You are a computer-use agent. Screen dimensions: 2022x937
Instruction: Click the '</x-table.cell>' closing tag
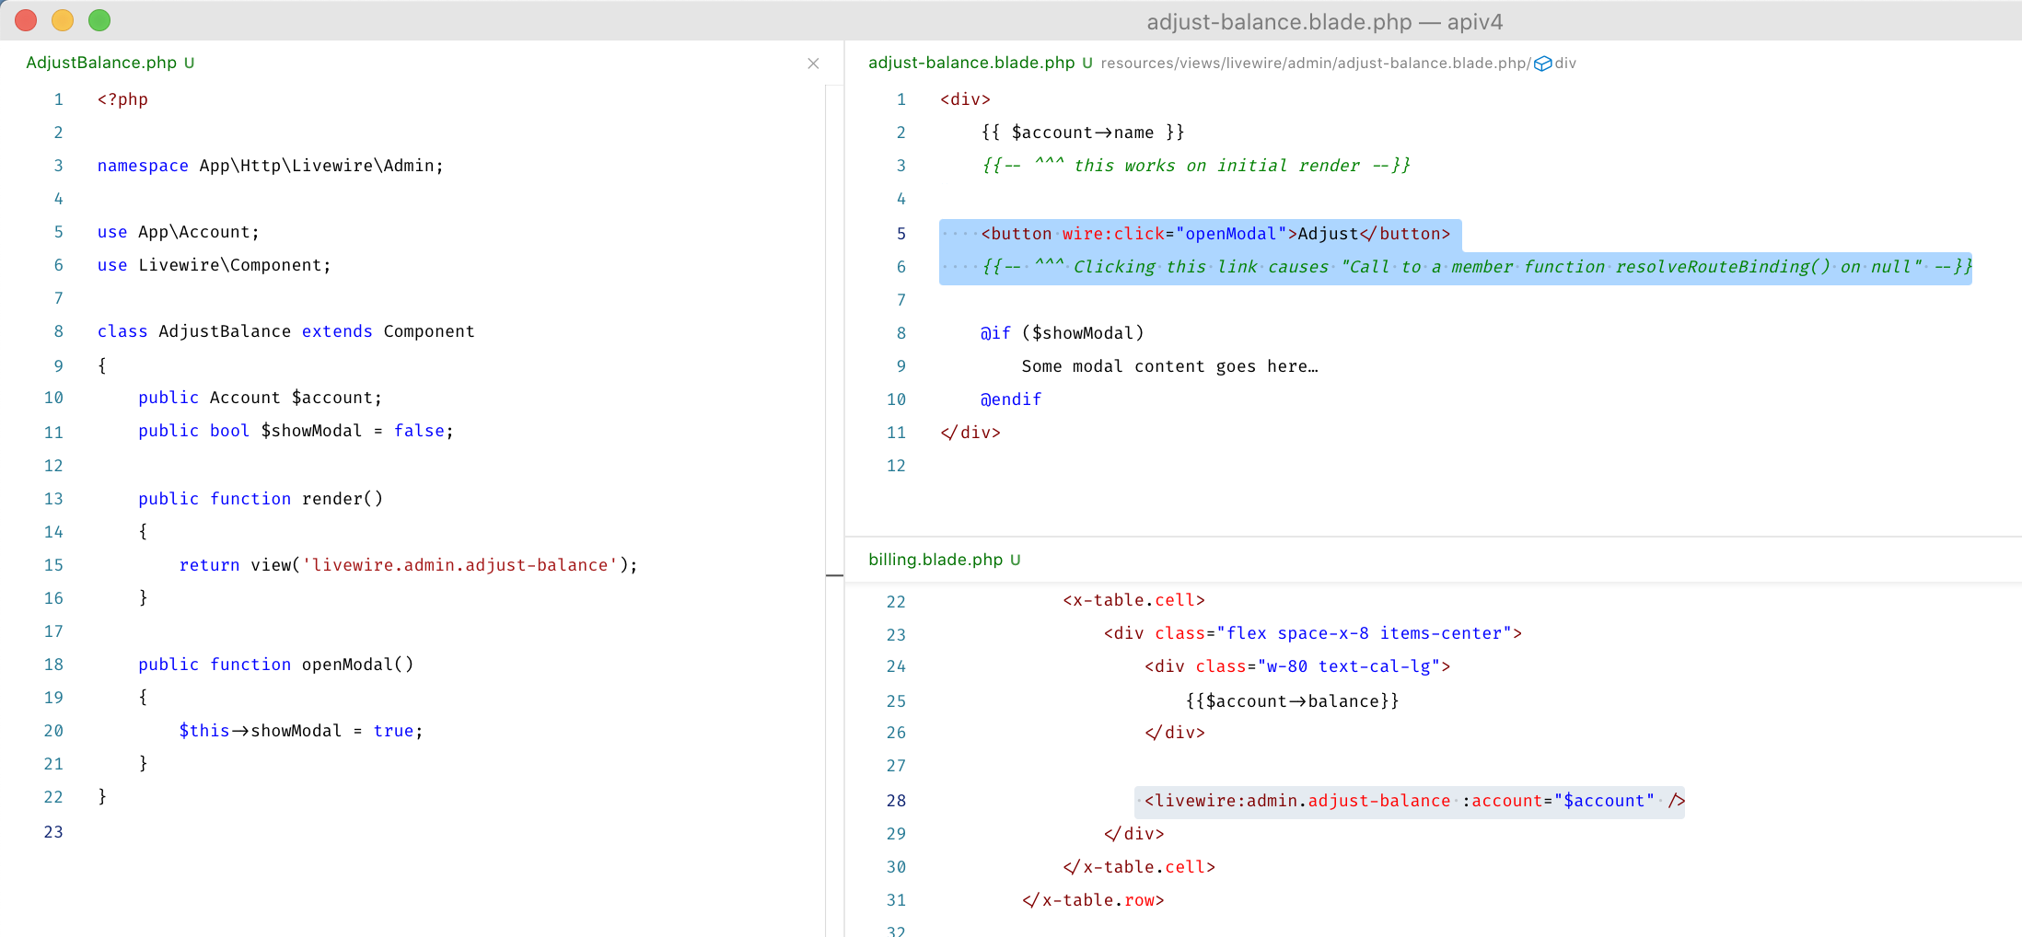1139,867
